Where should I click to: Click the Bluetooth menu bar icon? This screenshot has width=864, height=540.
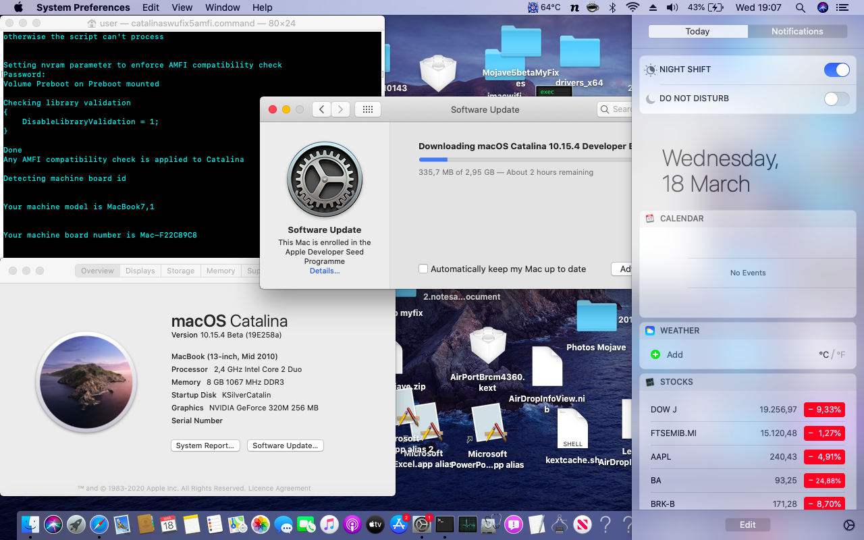pyautogui.click(x=613, y=7)
